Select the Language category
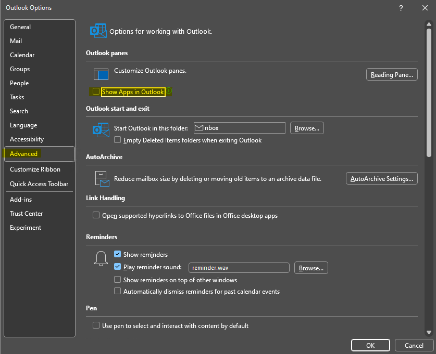Screen dimensions: 436x354 [40, 125]
